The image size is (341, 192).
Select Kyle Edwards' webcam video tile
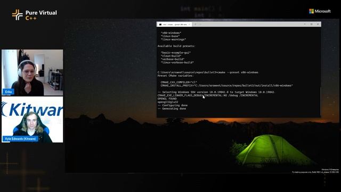click(x=32, y=119)
